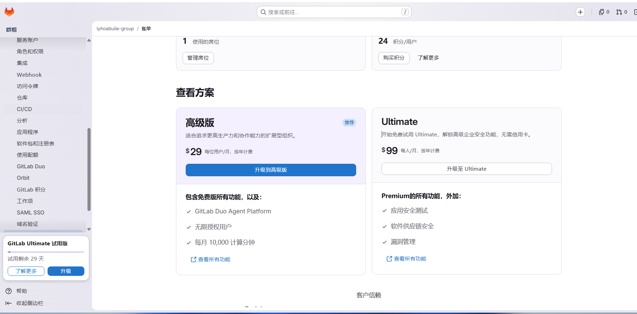
Task: Collapse the sidebar with 收起侧边栏
Action: 24,303
